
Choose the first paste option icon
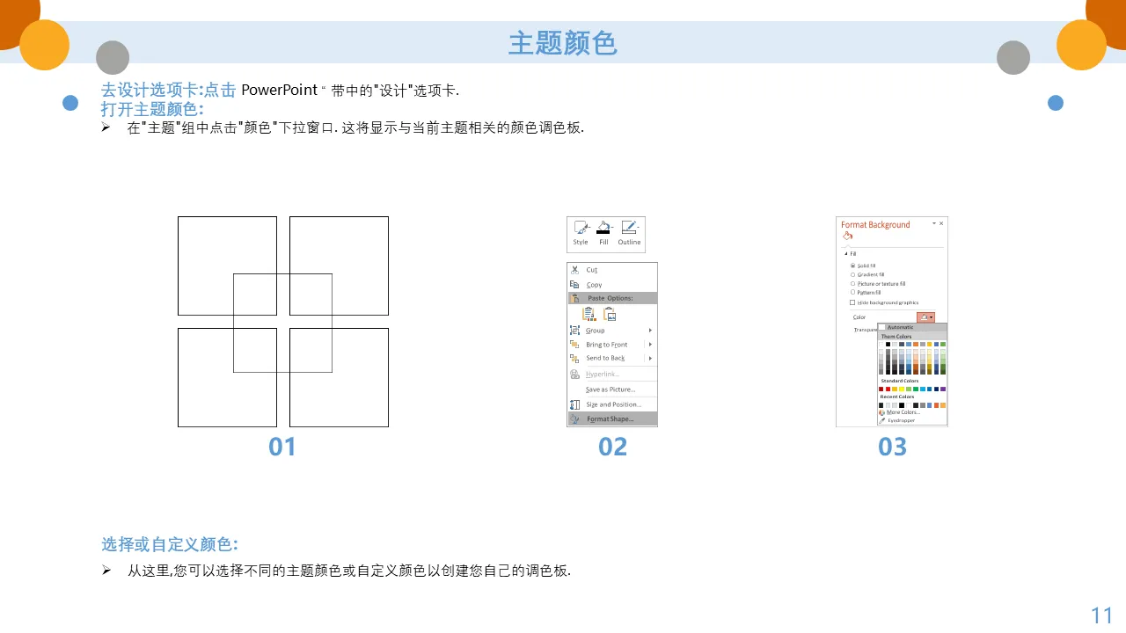pos(589,314)
